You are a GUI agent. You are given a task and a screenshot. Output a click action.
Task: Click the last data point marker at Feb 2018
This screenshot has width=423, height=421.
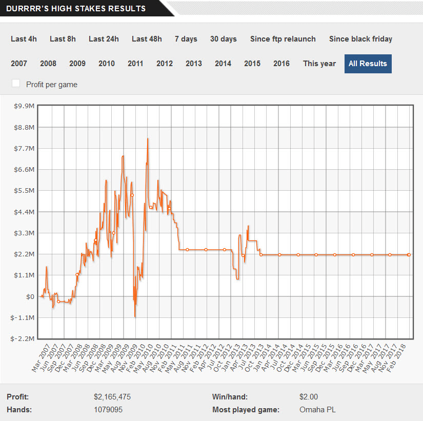coord(409,255)
